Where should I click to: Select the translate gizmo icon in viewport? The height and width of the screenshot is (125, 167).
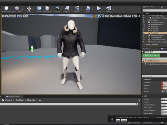tap(94, 16)
